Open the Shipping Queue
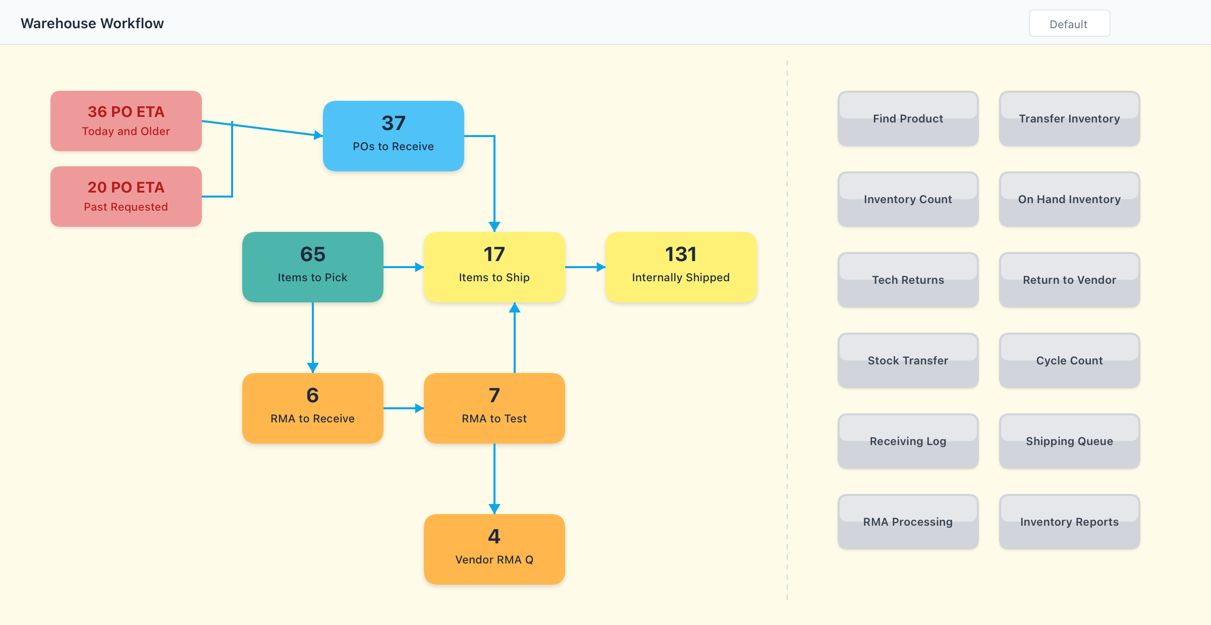The height and width of the screenshot is (625, 1211). tap(1069, 441)
